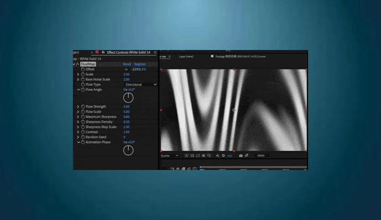This screenshot has width=381, height=220.
Task: Click the show channel color icon
Action: [217, 155]
